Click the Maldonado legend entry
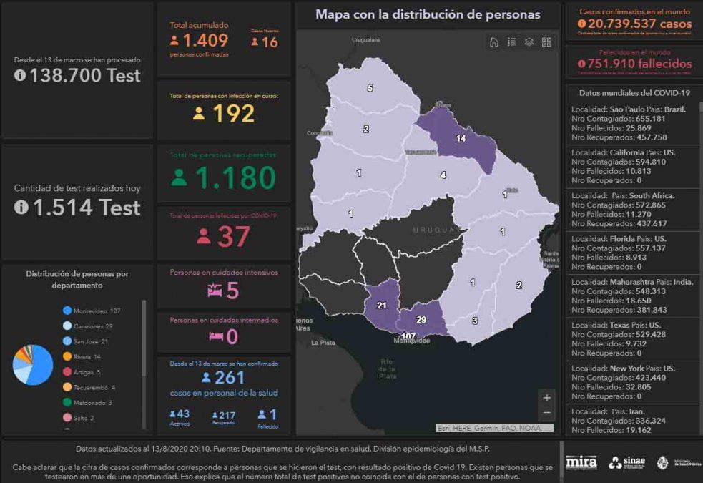This screenshot has height=483, width=703. pyautogui.click(x=93, y=402)
